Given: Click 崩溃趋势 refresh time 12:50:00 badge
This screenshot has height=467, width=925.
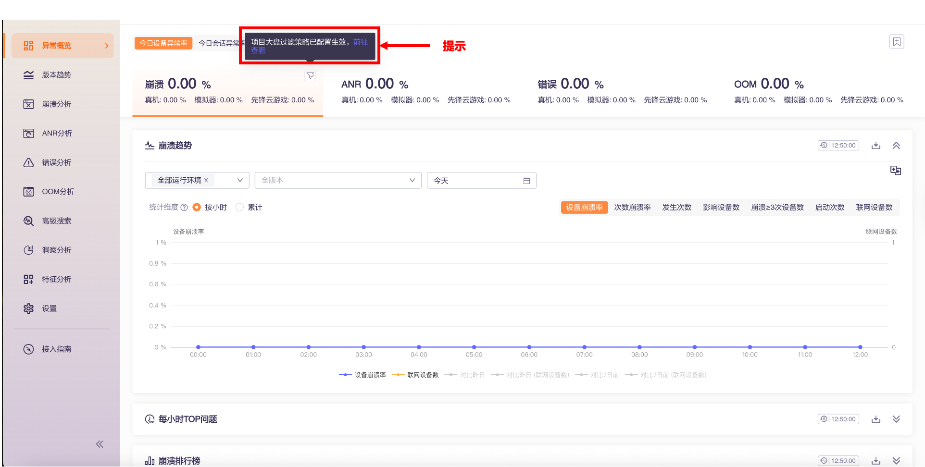Looking at the screenshot, I should tap(838, 146).
